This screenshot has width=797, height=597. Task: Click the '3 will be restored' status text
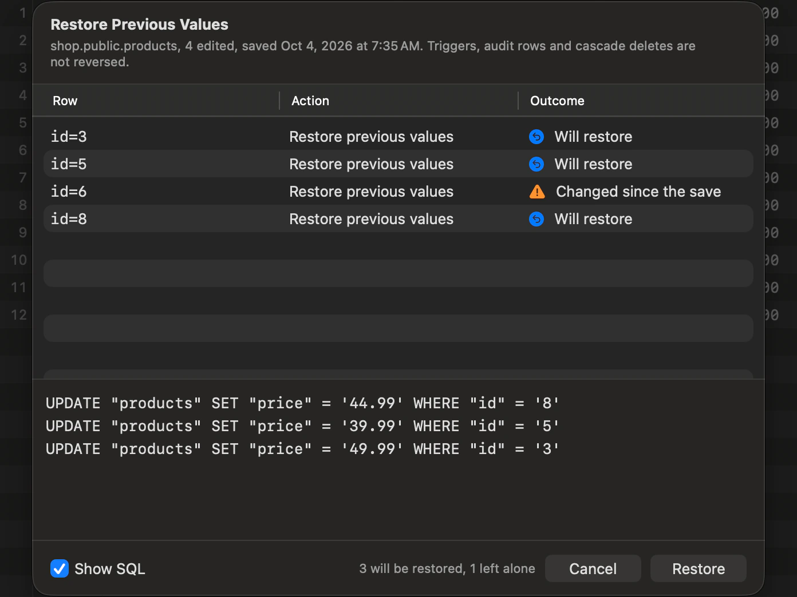pyautogui.click(x=412, y=568)
